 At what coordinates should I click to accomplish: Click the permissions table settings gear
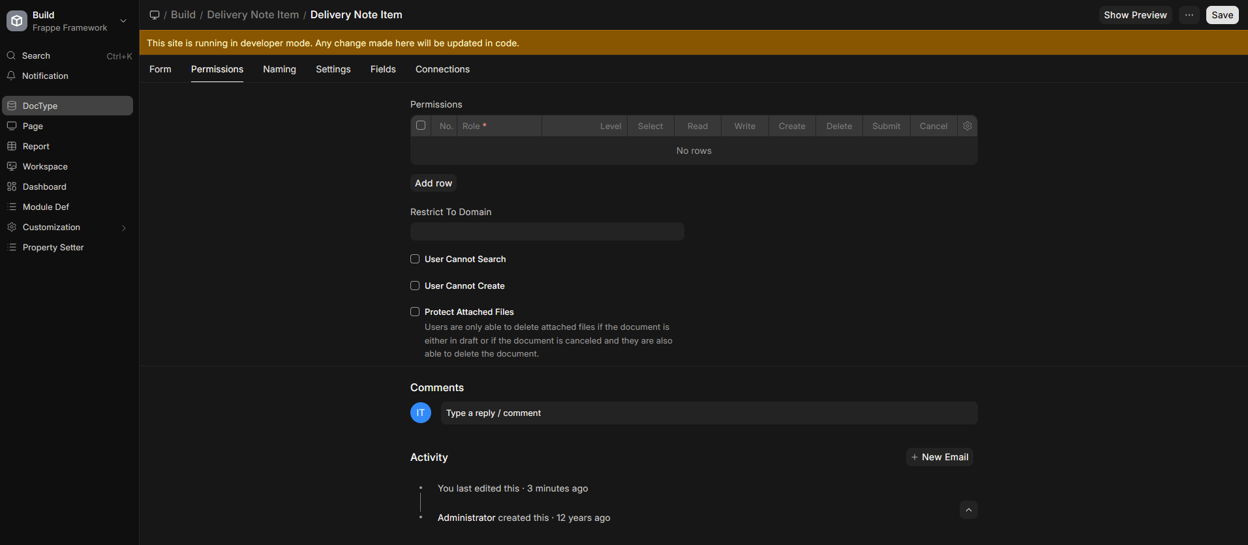coord(967,126)
